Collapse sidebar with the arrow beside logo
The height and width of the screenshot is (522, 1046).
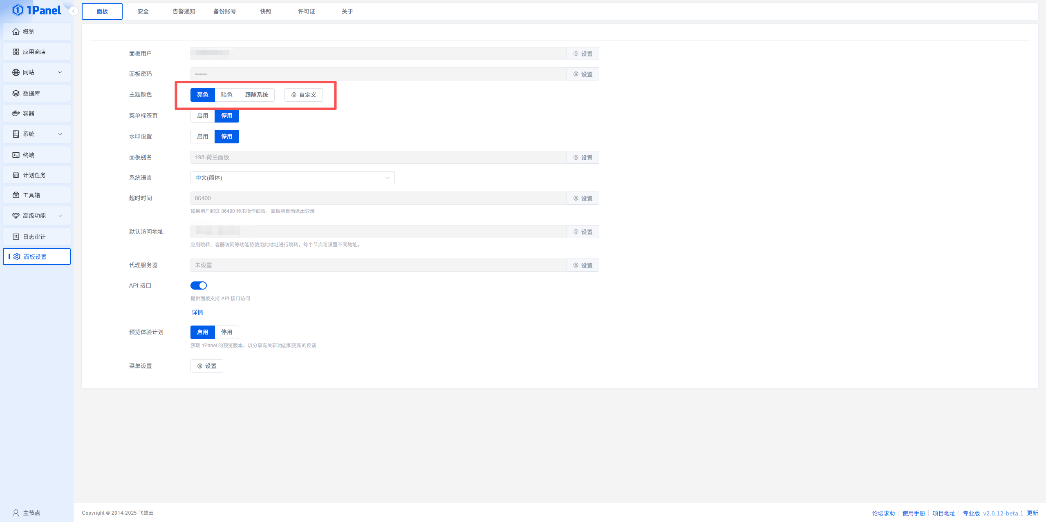pyautogui.click(x=74, y=11)
